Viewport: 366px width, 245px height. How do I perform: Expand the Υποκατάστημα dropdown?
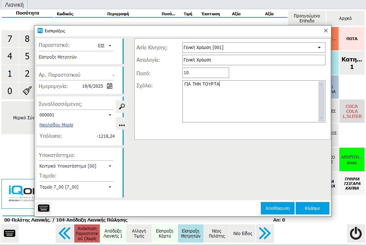(110, 166)
